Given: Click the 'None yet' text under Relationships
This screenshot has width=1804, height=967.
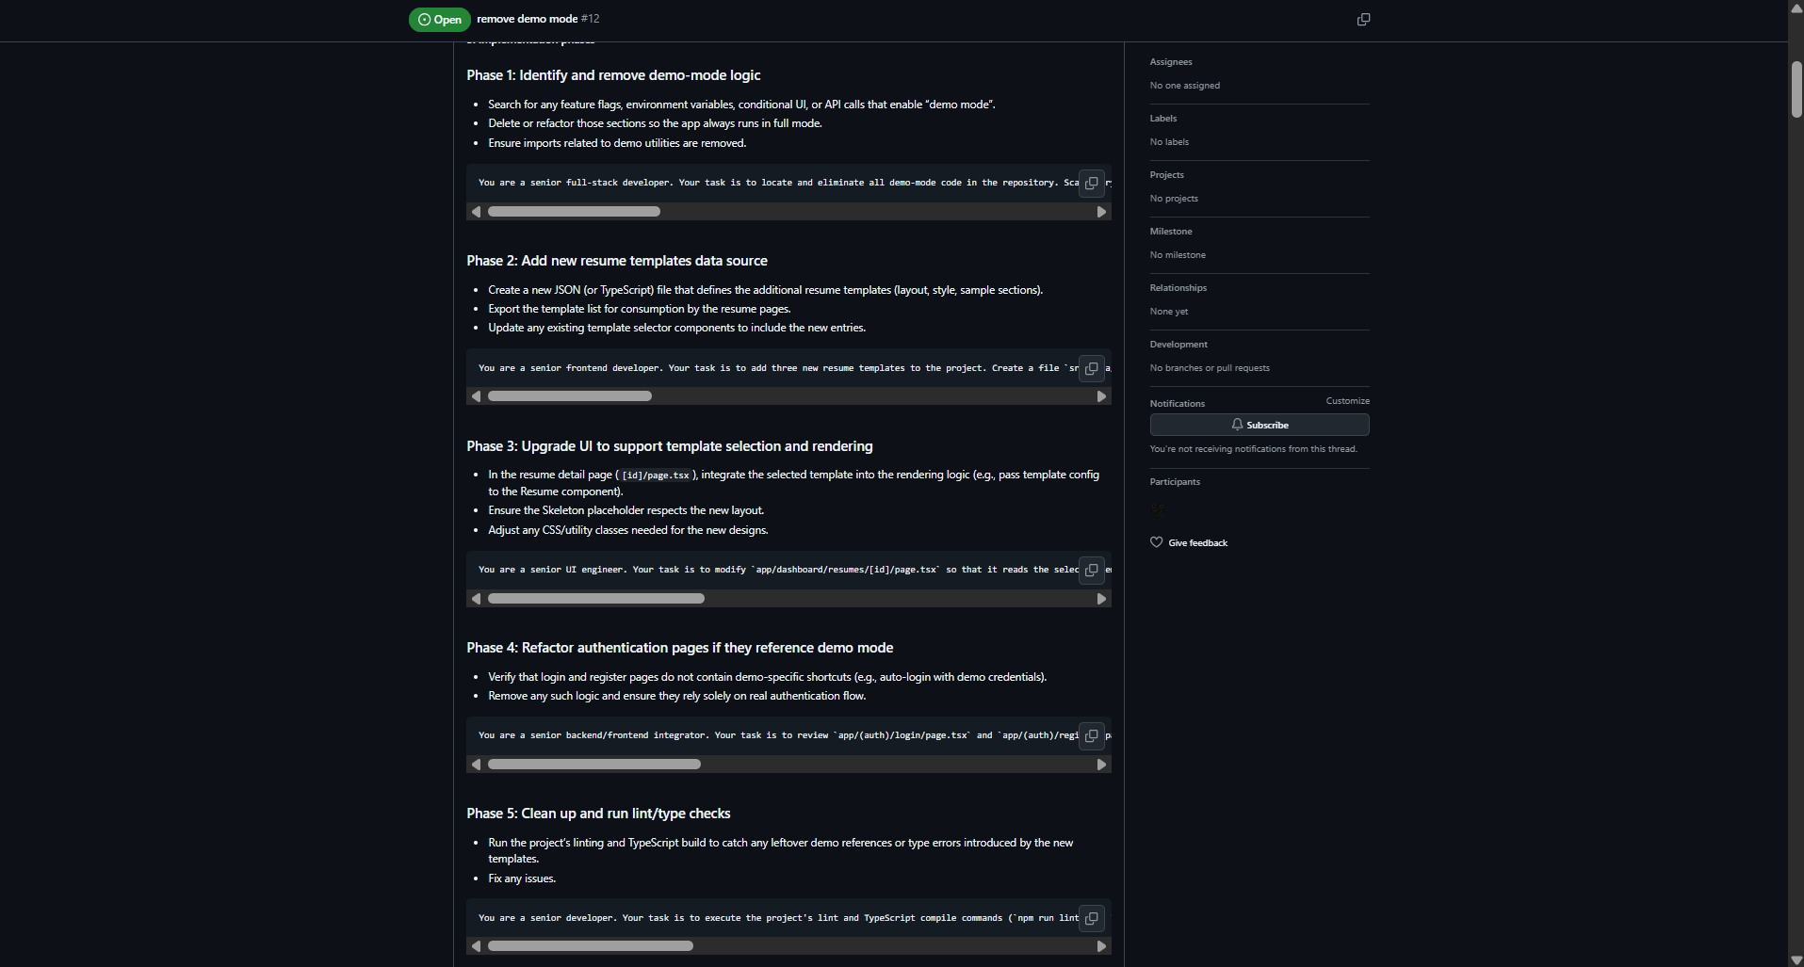Looking at the screenshot, I should (x=1169, y=312).
